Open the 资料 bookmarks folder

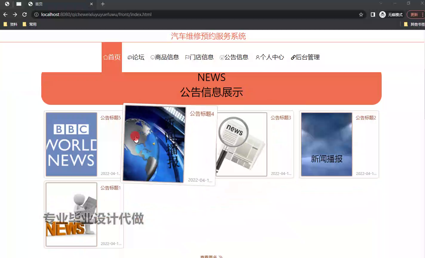(x=10, y=24)
